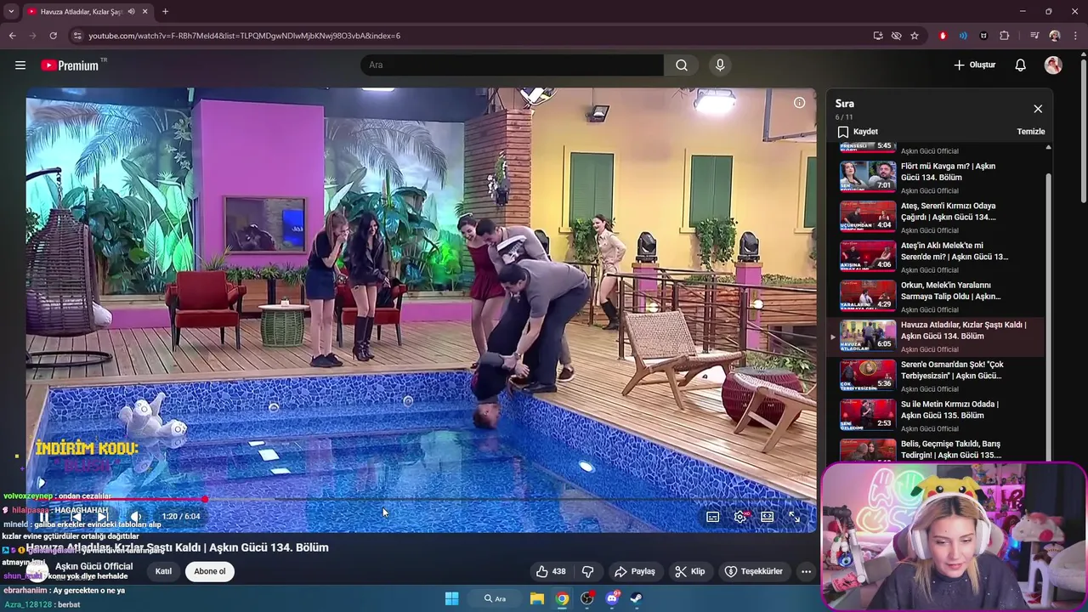This screenshot has width=1088, height=612.
Task: Mute the tab via speaker icon
Action: pos(131,12)
